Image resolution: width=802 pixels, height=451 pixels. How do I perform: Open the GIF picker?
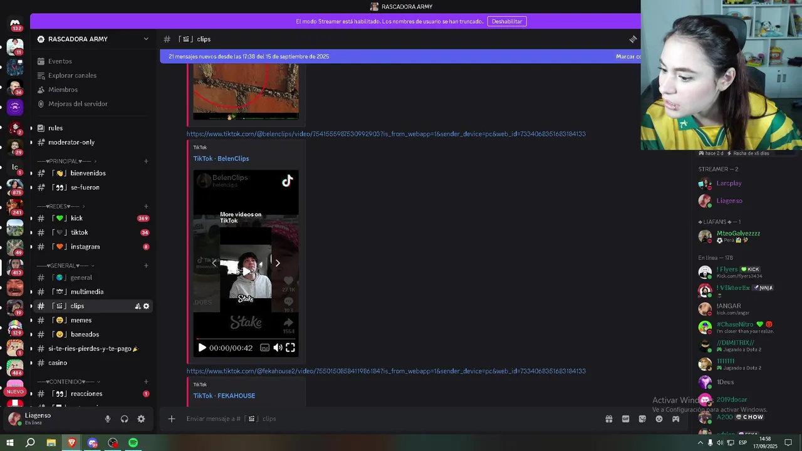pos(625,419)
